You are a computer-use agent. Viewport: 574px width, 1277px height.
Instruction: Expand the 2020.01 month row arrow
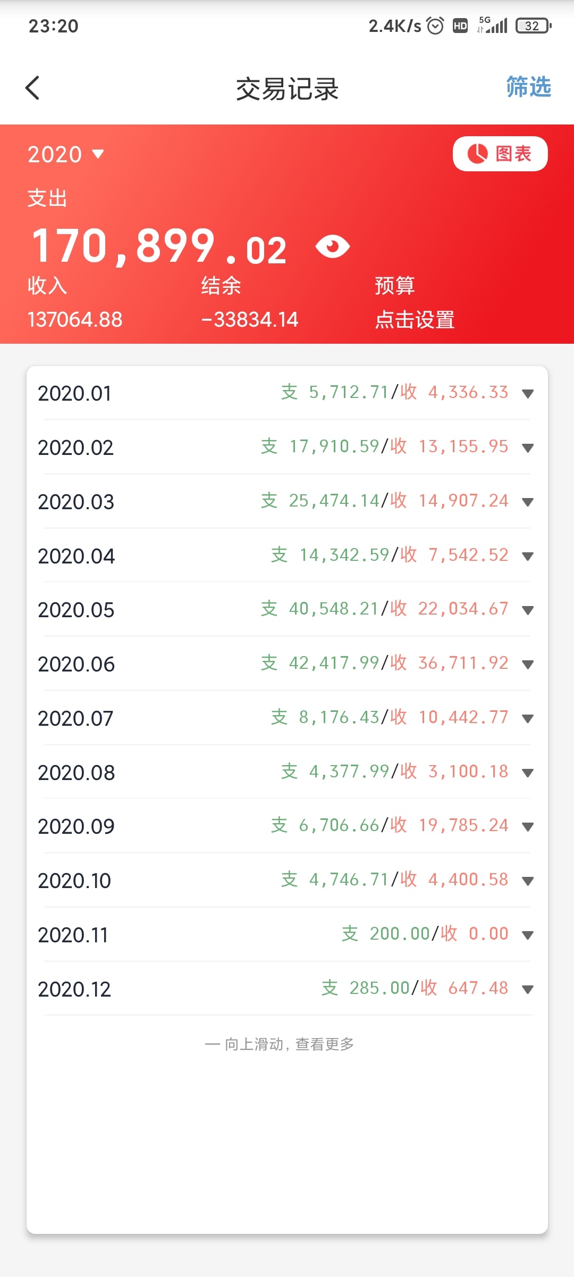[x=528, y=394]
